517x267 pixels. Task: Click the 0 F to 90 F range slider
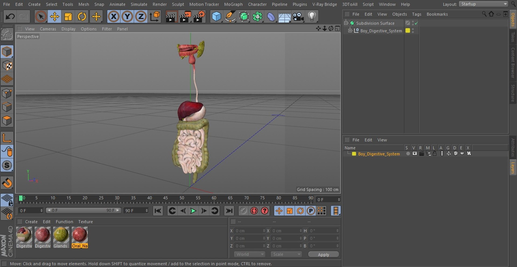[83, 210]
